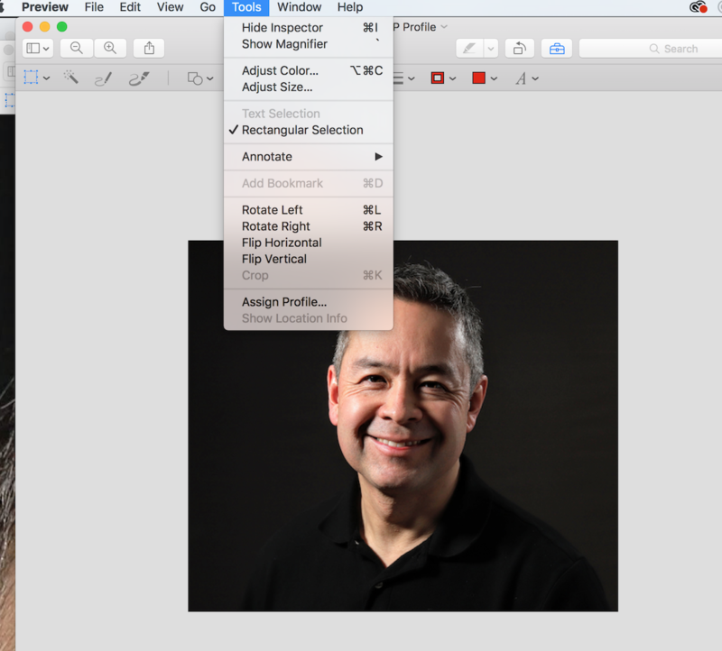Image resolution: width=722 pixels, height=651 pixels.
Task: Choose Rotate Right
Action: tap(308, 226)
